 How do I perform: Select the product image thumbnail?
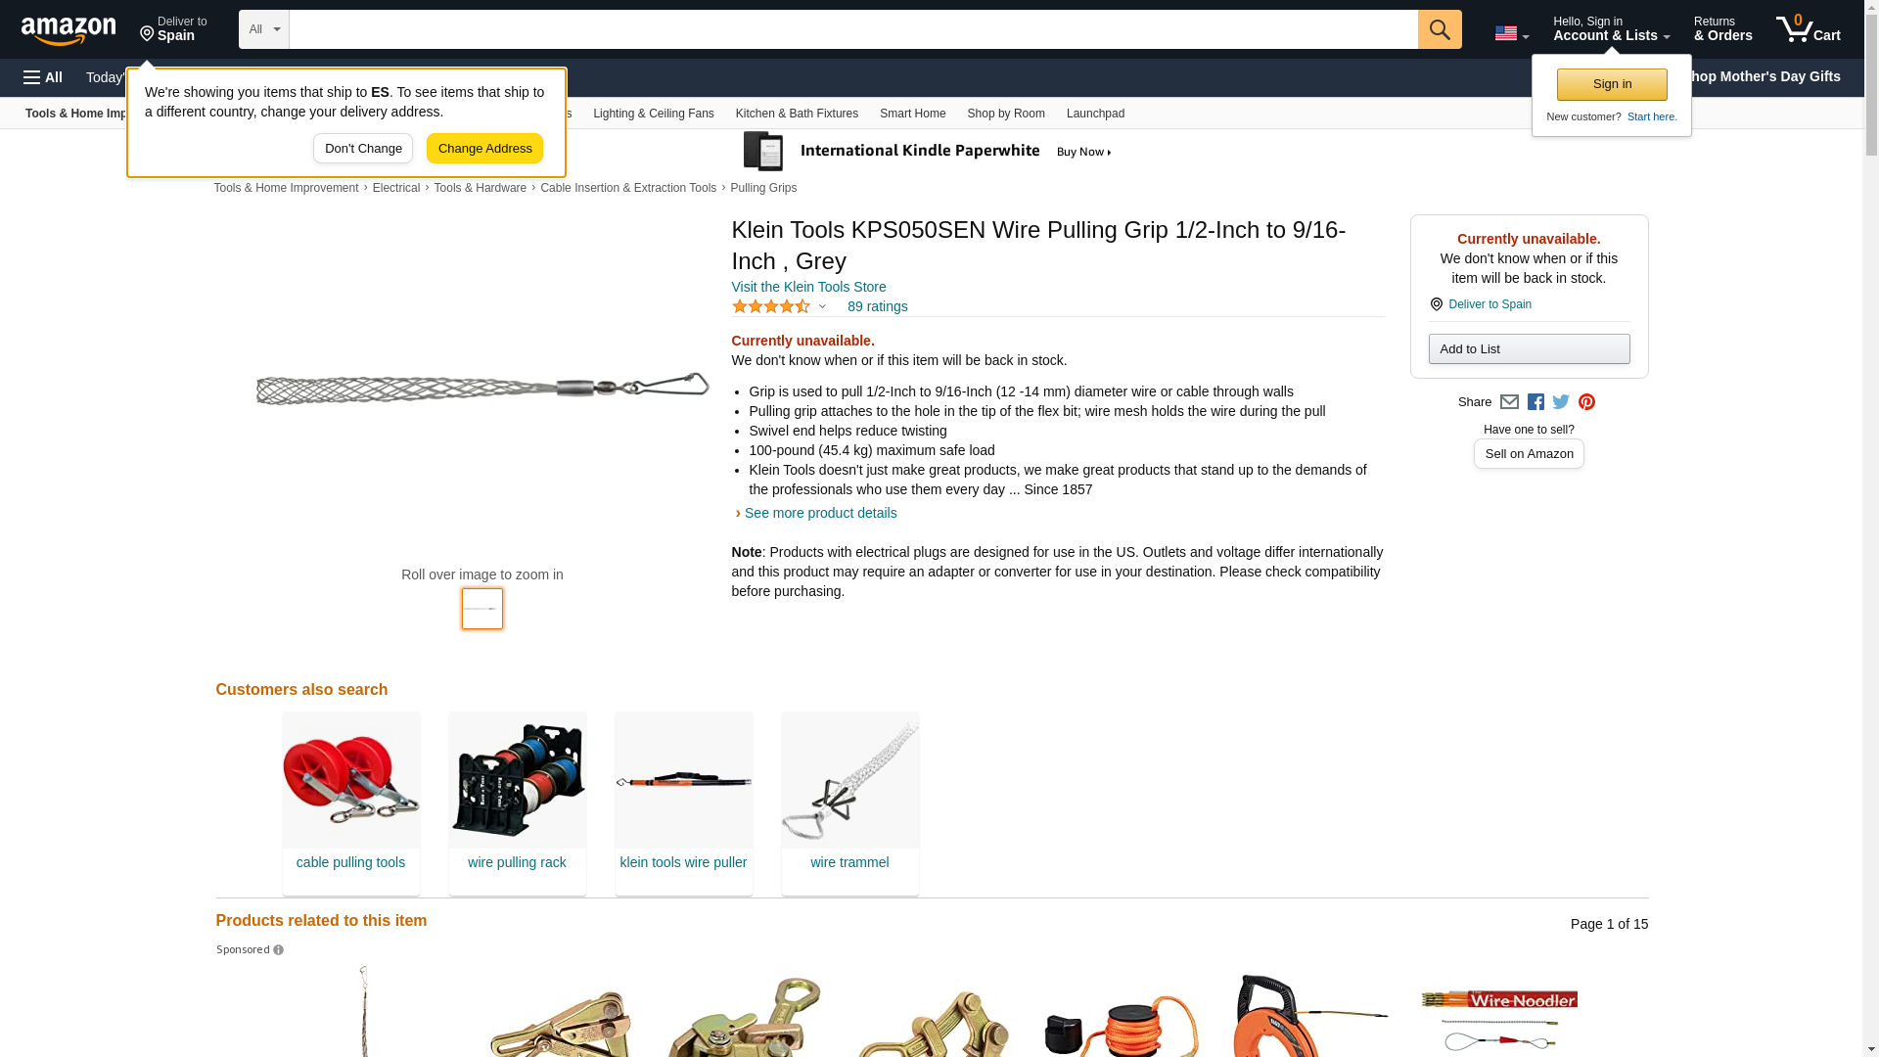click(x=482, y=609)
